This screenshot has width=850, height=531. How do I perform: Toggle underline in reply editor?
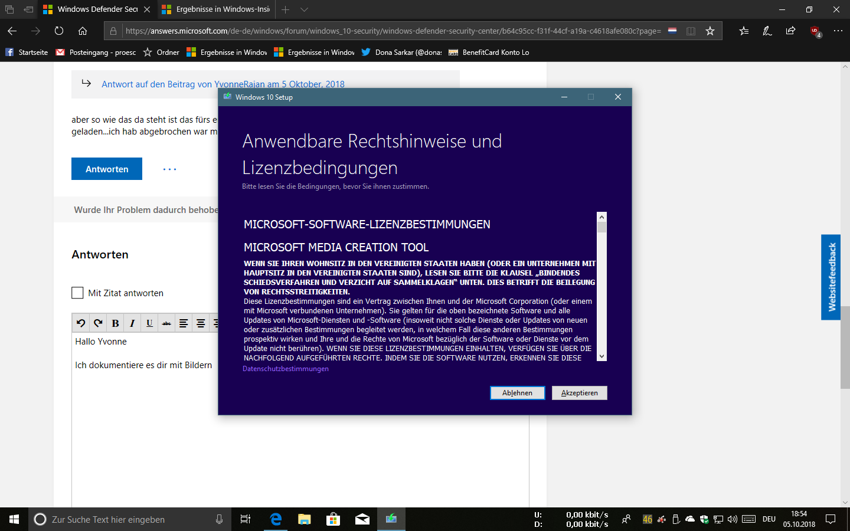[x=149, y=323]
